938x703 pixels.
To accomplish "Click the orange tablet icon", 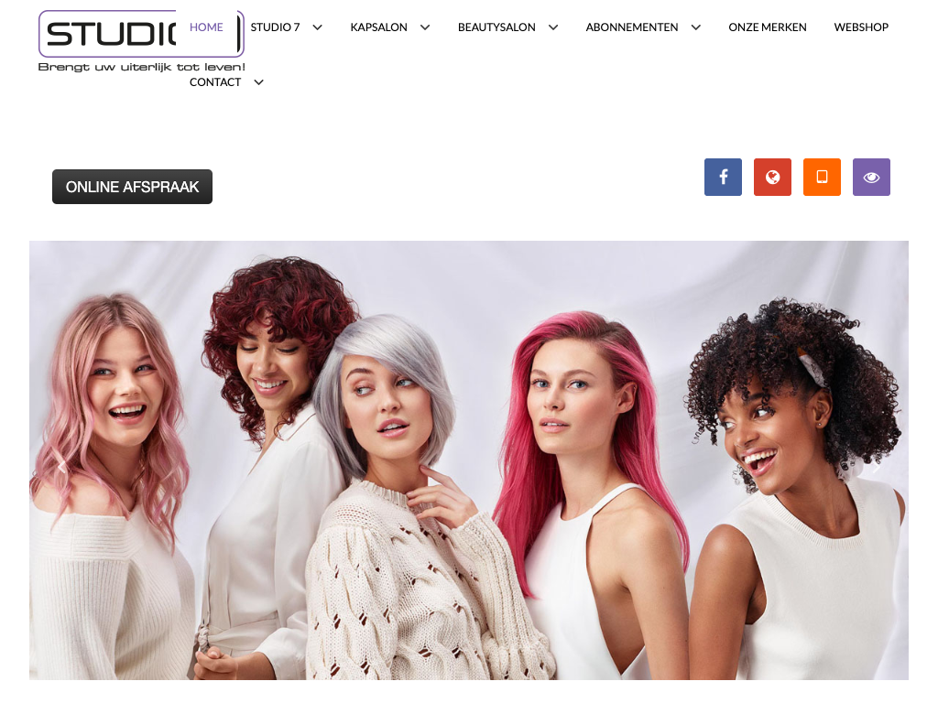I will [822, 177].
